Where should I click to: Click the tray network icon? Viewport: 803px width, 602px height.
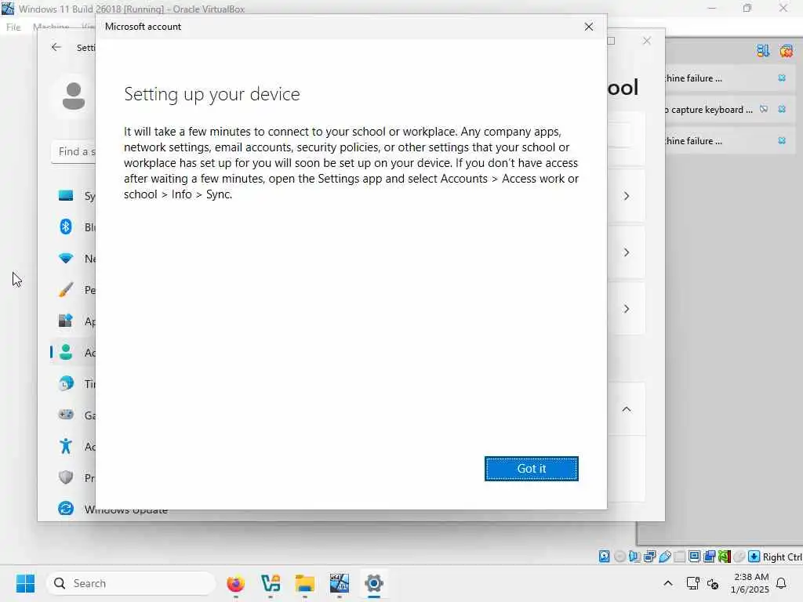pyautogui.click(x=693, y=583)
